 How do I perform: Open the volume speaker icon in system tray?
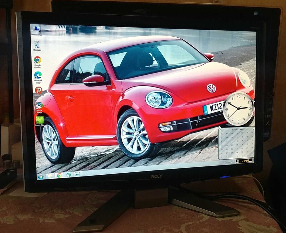click(x=234, y=162)
